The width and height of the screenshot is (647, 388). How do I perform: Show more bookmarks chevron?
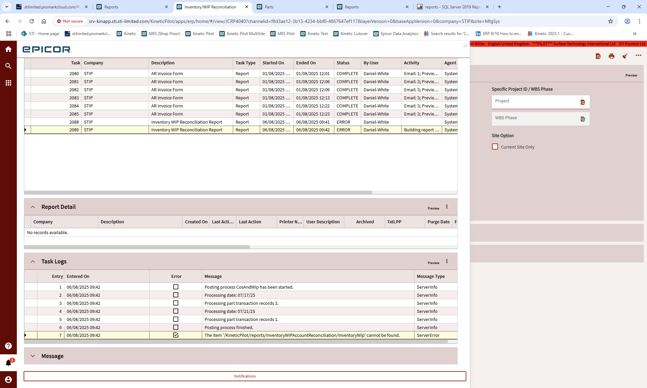coord(635,34)
